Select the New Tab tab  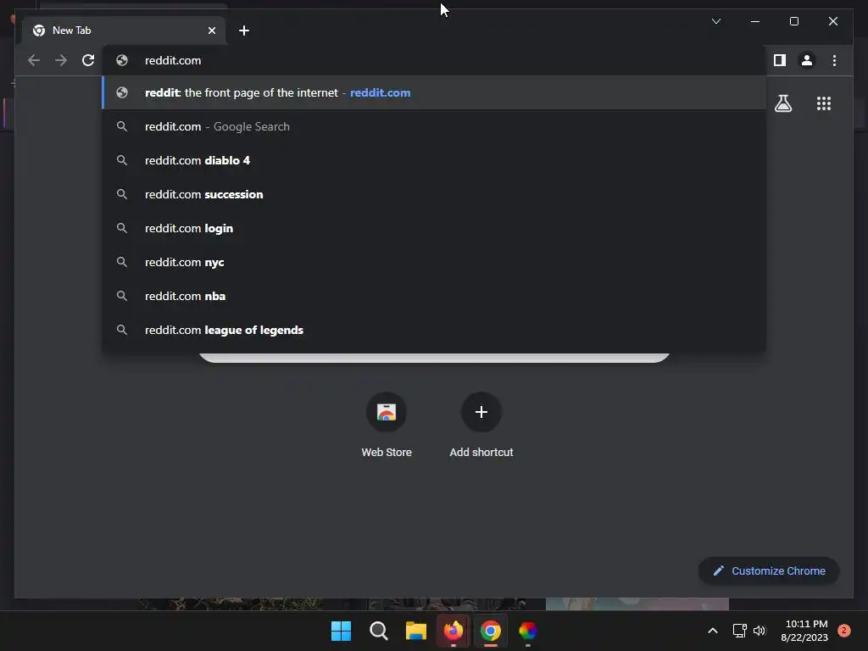pos(124,31)
